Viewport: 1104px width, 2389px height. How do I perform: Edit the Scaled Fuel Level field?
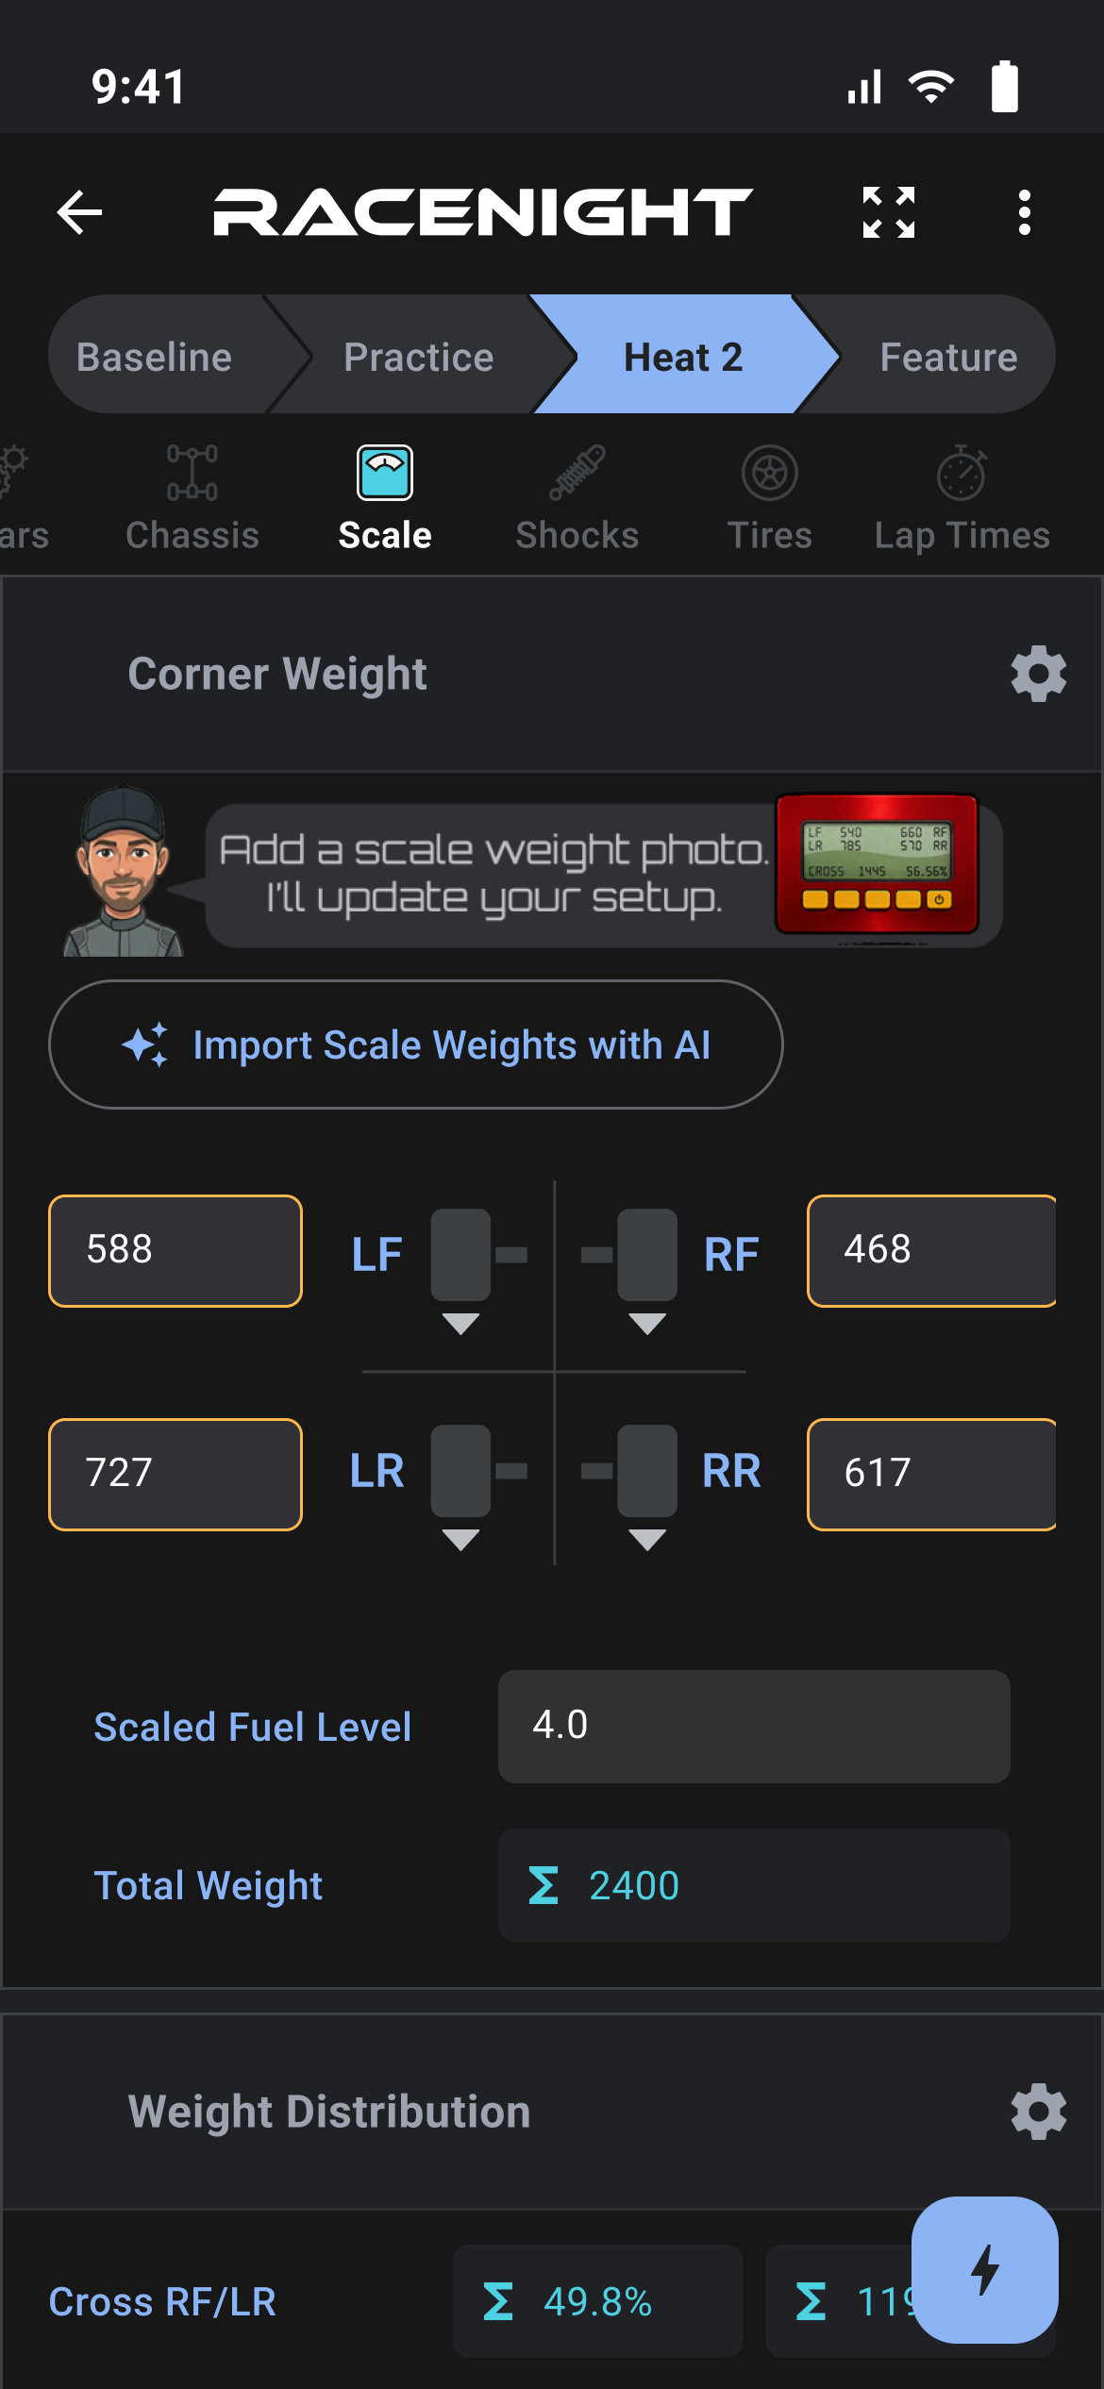pyautogui.click(x=754, y=1727)
